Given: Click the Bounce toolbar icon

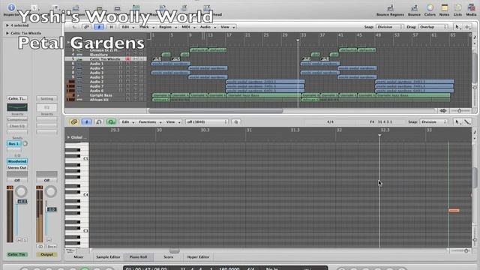Looking at the screenshot, I should [414, 10].
